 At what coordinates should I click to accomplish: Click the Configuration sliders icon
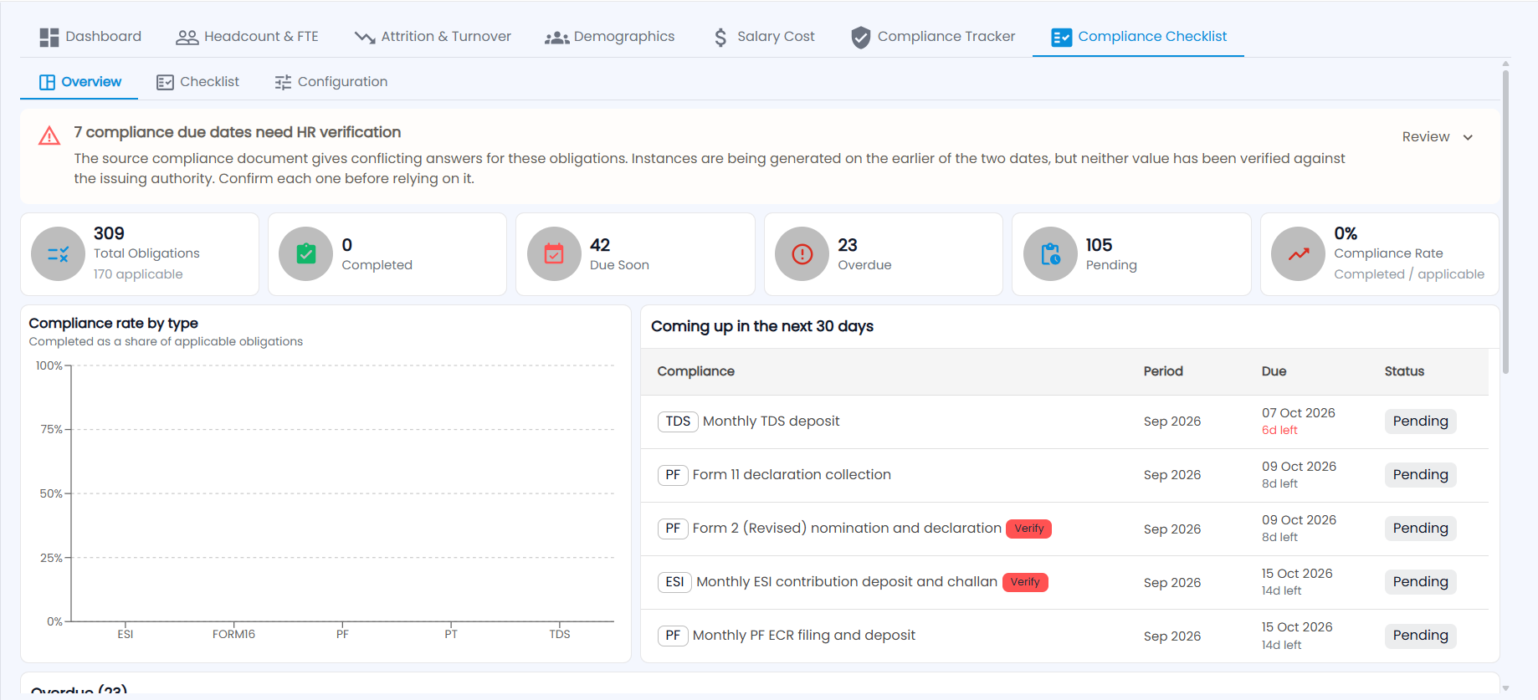(283, 82)
